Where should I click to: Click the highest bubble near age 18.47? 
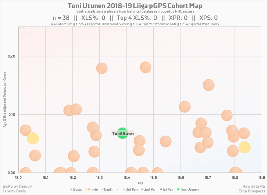[146, 67]
